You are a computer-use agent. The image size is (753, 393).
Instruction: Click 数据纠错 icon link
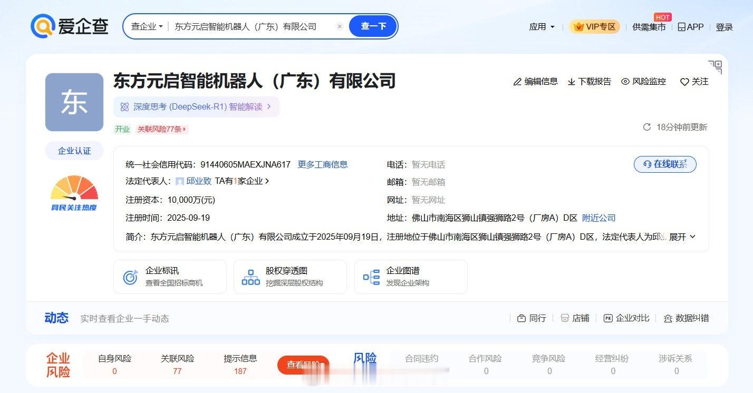(x=686, y=318)
